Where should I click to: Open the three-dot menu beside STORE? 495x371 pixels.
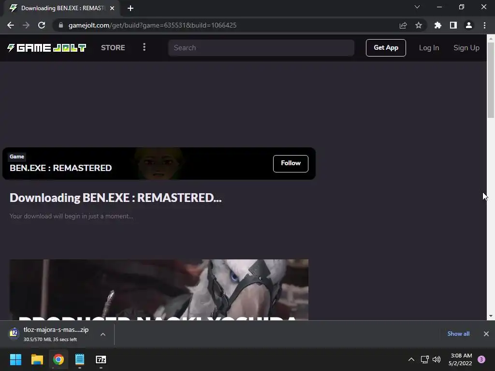[x=144, y=47]
